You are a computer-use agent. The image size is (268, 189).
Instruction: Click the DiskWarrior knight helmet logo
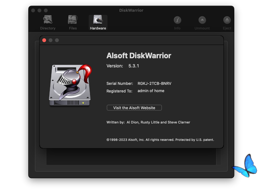71,85
